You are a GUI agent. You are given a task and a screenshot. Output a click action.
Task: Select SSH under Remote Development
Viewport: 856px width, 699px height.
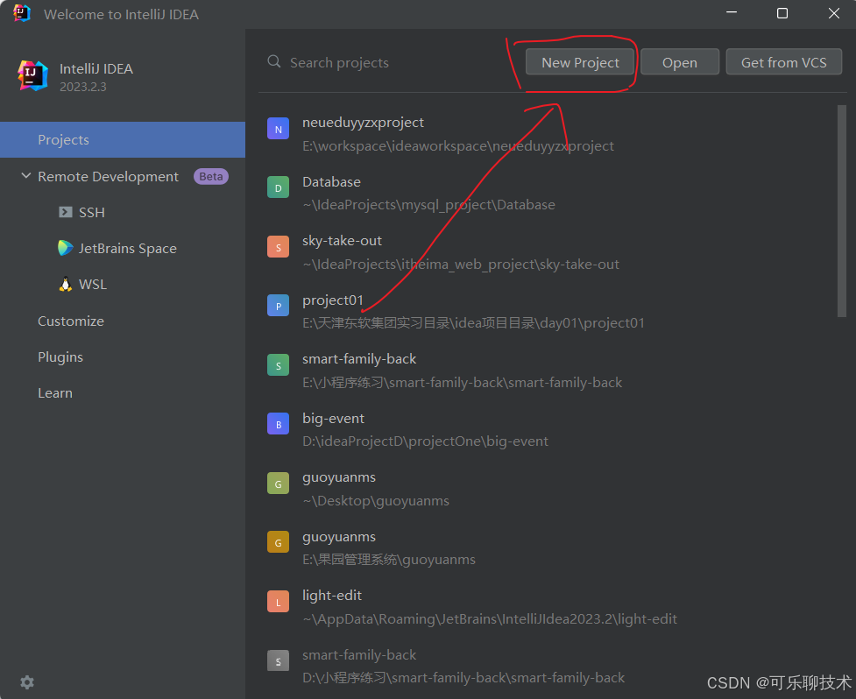pos(92,212)
